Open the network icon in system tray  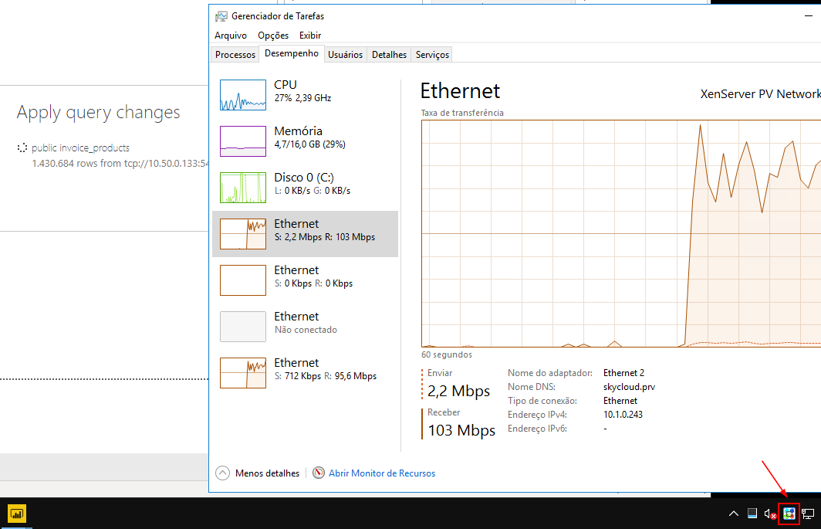click(808, 514)
